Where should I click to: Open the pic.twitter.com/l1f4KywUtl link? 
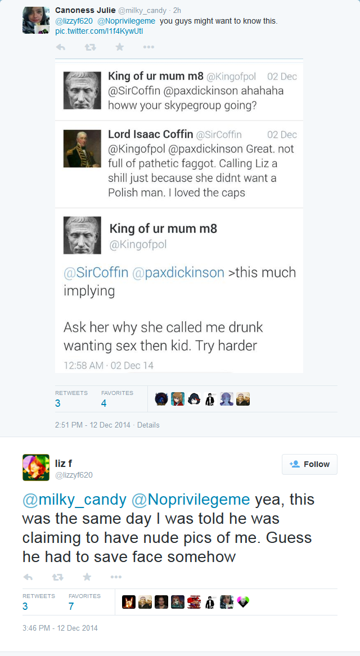[99, 31]
